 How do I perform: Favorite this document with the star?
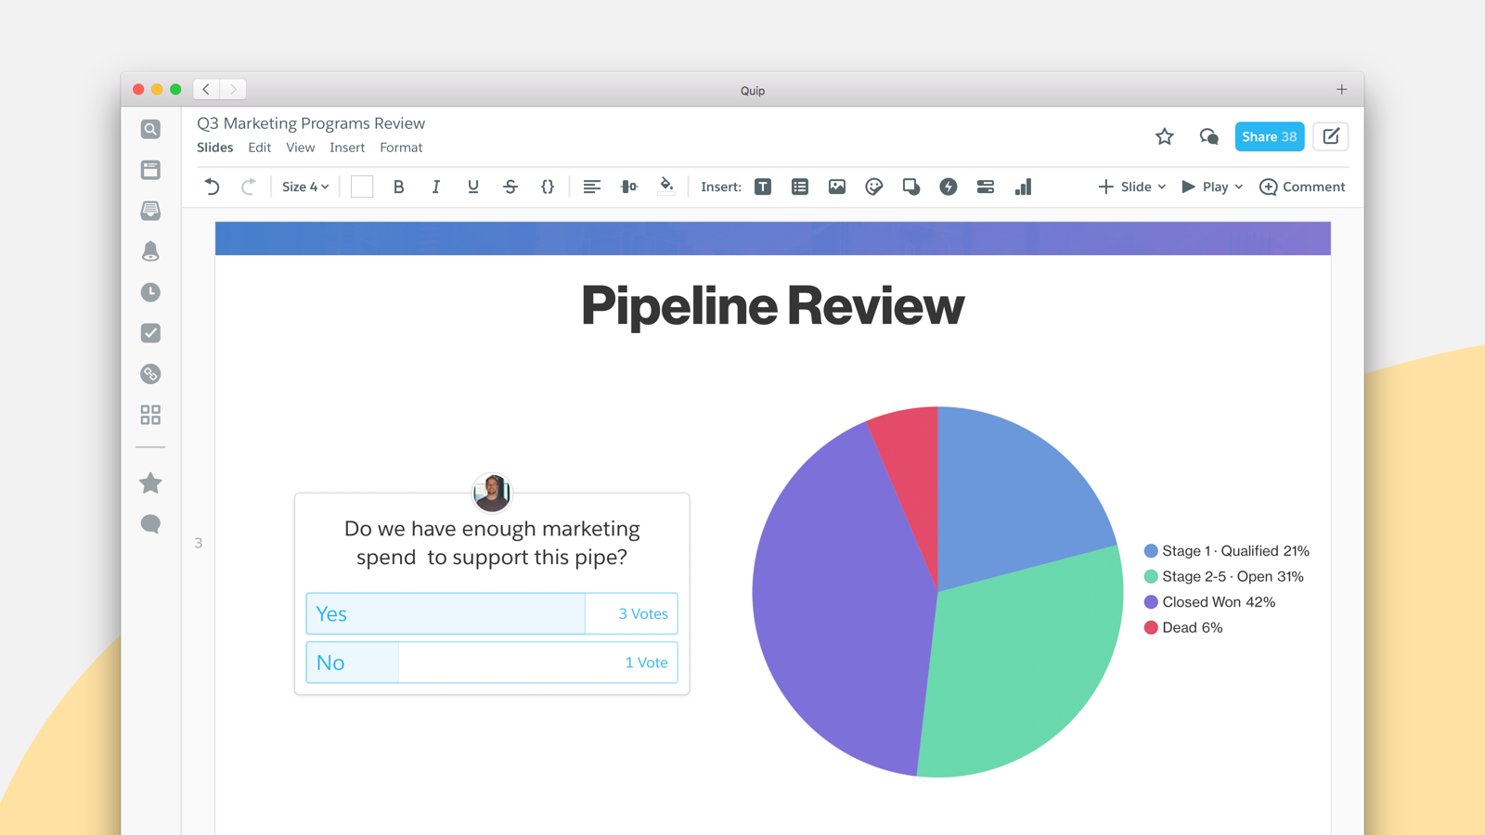point(1164,137)
